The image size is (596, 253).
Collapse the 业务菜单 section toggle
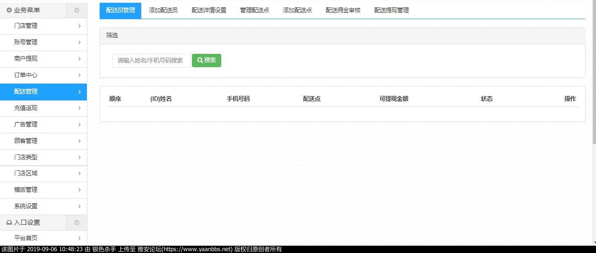77,10
